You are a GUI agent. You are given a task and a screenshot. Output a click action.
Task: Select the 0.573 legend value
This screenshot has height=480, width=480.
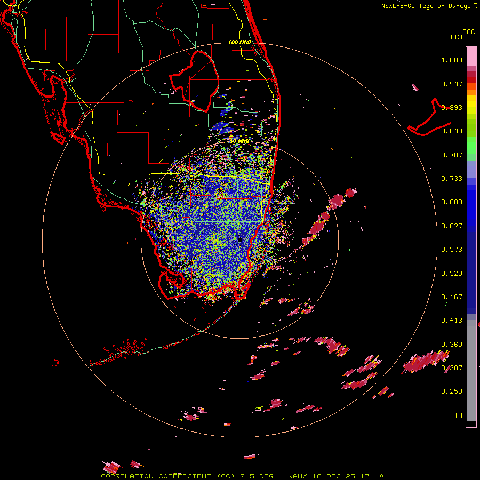pyautogui.click(x=452, y=250)
